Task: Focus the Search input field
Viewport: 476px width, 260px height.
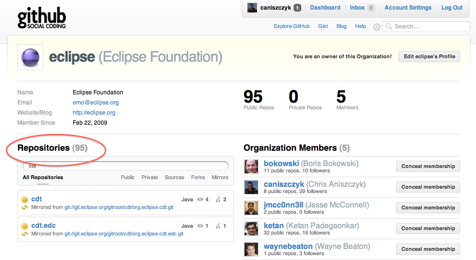Action: pyautogui.click(x=426, y=26)
